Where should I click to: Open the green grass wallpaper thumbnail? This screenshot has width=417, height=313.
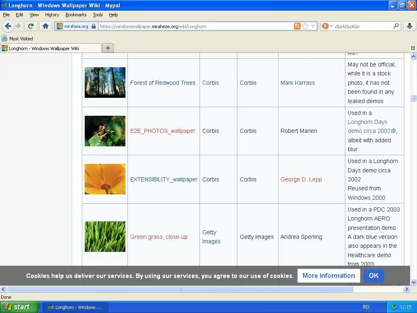point(105,237)
